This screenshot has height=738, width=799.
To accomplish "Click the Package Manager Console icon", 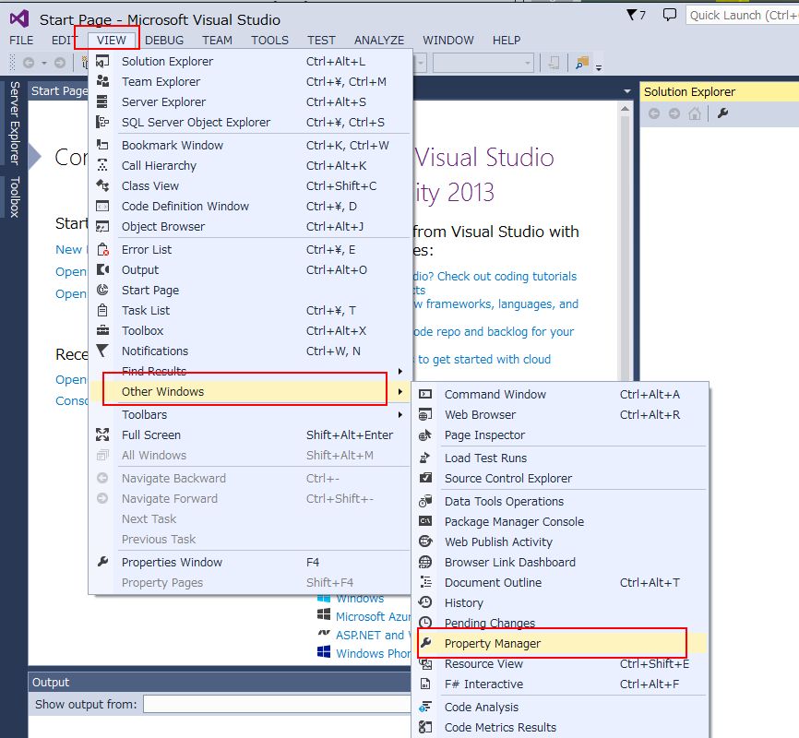I will pos(425,521).
